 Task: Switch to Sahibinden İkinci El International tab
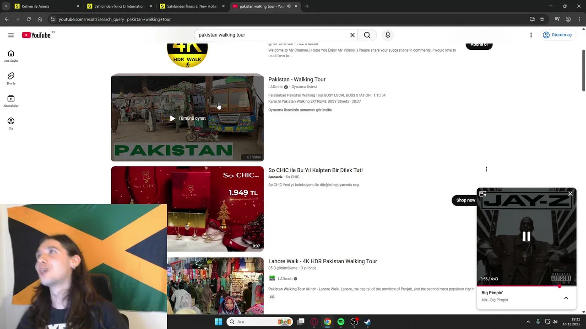[119, 6]
